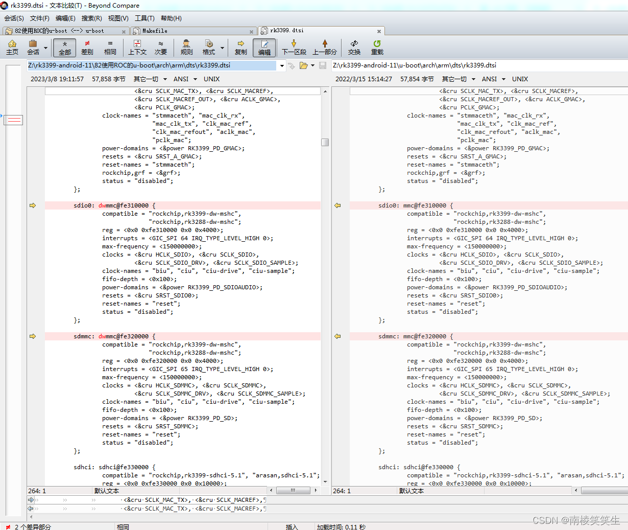Open right pane ANSI encoding dropdown

coord(493,79)
